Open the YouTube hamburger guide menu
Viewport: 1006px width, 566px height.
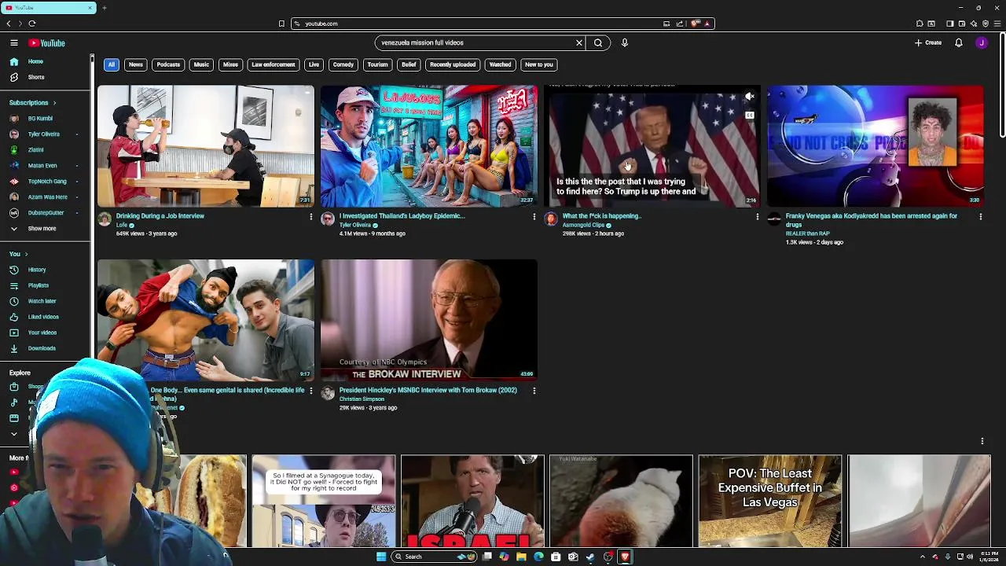[x=14, y=43]
